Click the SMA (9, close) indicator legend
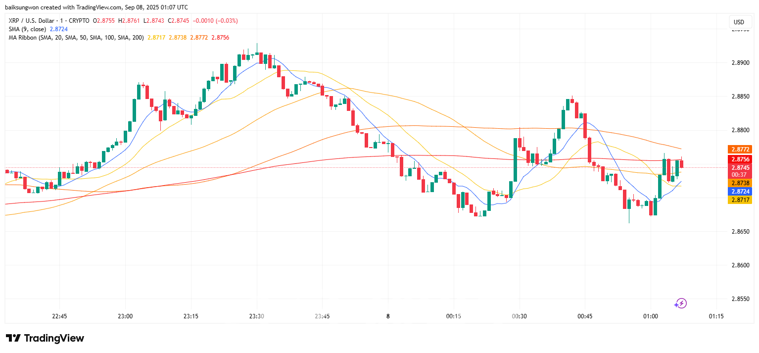 click(28, 29)
